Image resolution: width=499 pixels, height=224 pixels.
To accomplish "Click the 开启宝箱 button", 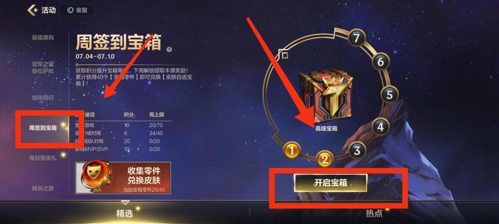I will click(330, 183).
